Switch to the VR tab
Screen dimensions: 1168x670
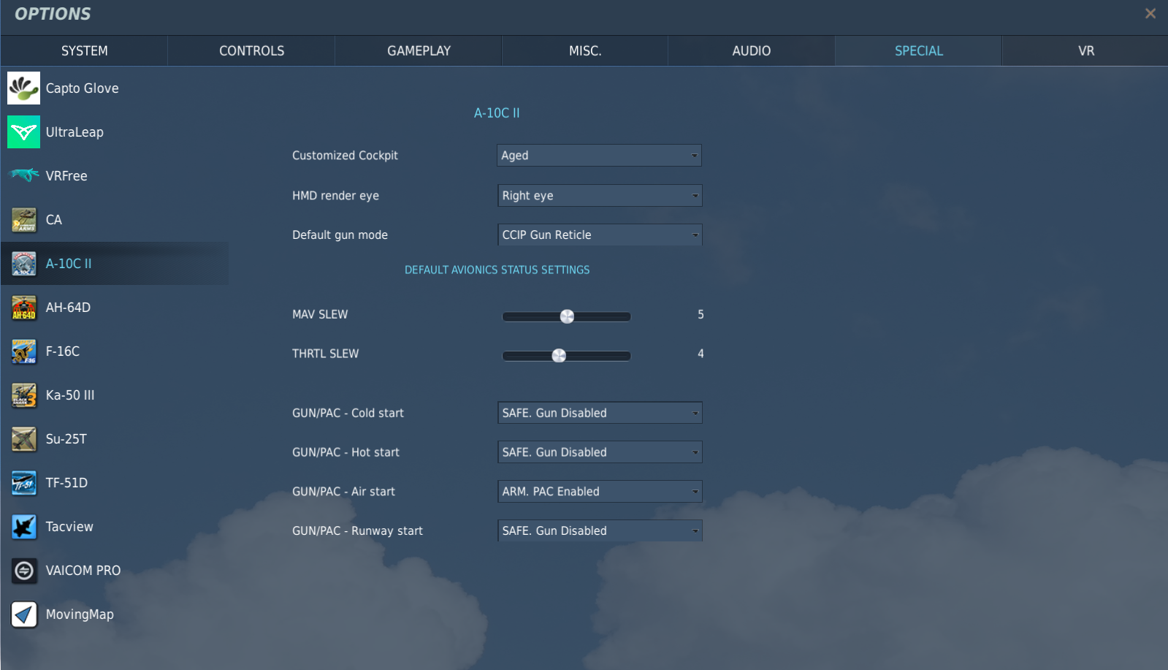point(1085,51)
